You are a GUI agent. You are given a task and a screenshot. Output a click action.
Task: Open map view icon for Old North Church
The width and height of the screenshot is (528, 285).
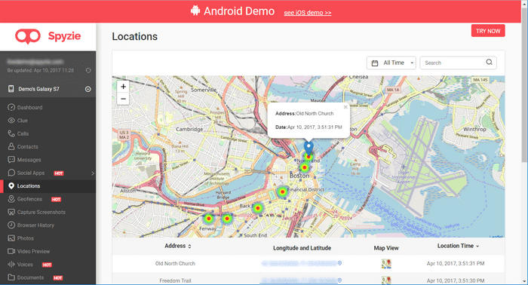(386, 263)
